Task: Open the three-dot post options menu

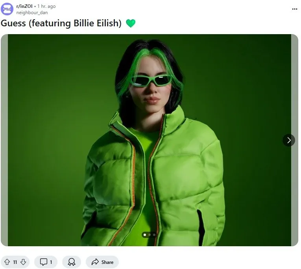Action: [294, 9]
